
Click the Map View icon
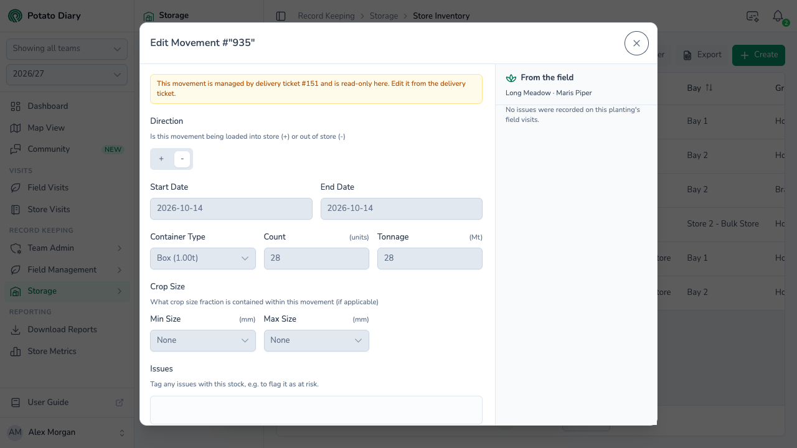16,128
